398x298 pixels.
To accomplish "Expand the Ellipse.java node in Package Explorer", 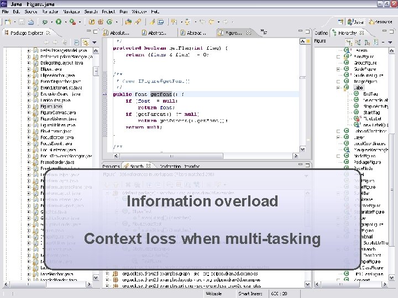I will (29, 69).
